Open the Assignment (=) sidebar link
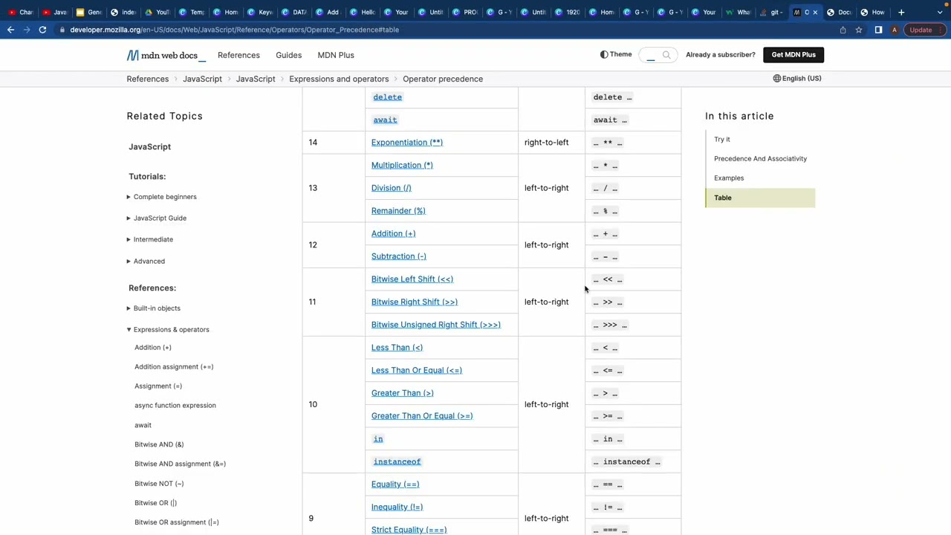Image resolution: width=951 pixels, height=535 pixels. click(x=158, y=386)
